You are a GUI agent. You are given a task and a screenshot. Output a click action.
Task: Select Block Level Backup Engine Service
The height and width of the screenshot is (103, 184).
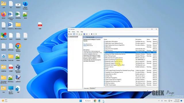130,60
